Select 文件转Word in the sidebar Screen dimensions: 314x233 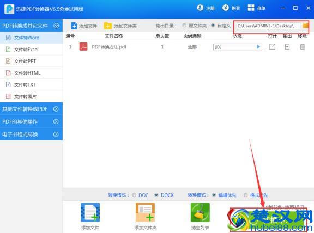[31, 38]
